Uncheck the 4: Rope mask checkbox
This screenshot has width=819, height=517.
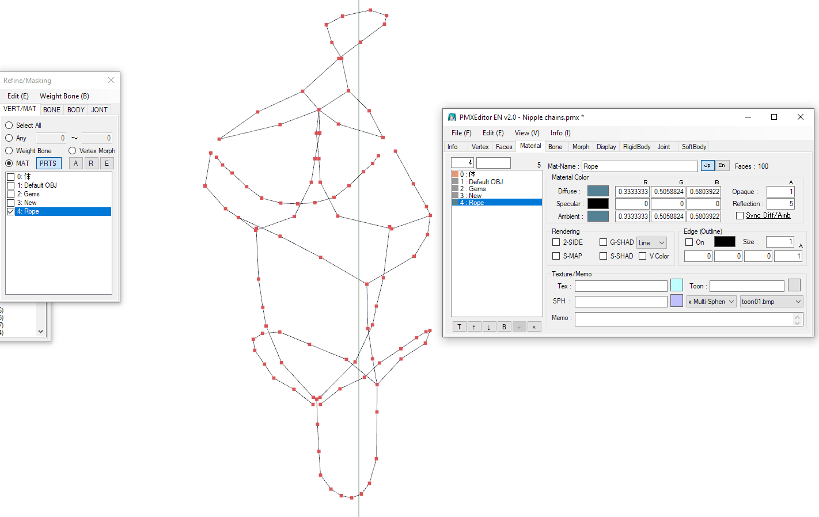(x=10, y=211)
